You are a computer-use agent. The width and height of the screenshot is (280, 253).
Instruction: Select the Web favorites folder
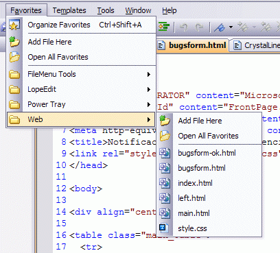(x=81, y=119)
